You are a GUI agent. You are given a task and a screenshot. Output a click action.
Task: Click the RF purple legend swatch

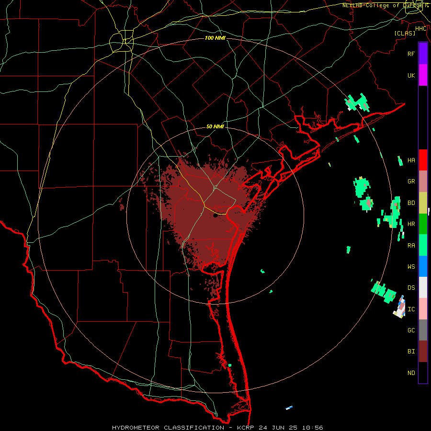tap(423, 54)
